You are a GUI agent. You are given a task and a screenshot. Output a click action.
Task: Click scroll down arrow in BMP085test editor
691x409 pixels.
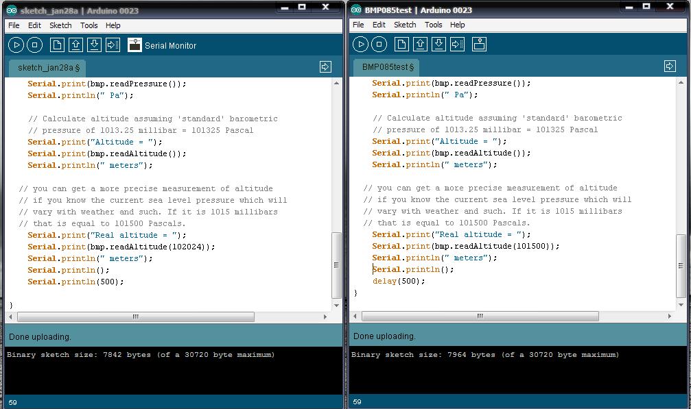click(681, 304)
